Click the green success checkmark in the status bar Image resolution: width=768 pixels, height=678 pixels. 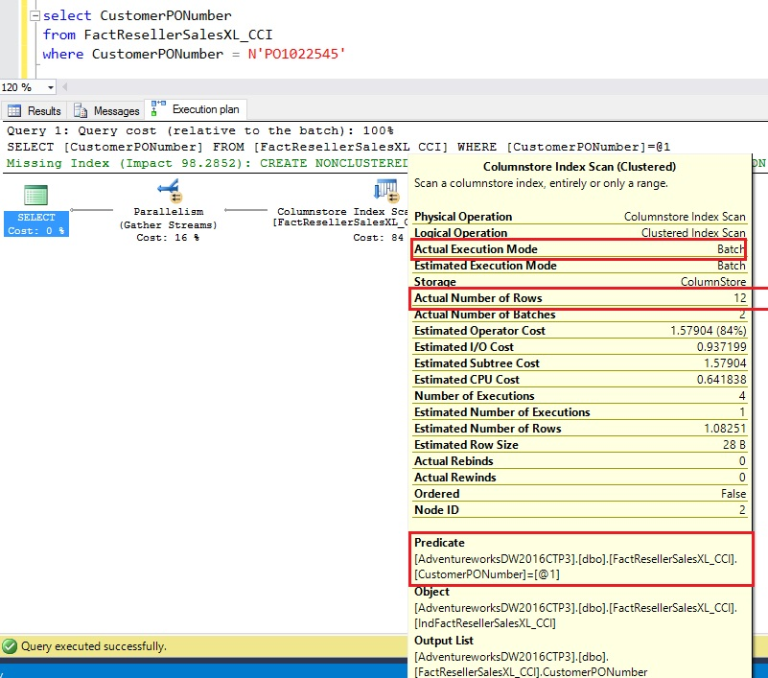[x=11, y=646]
